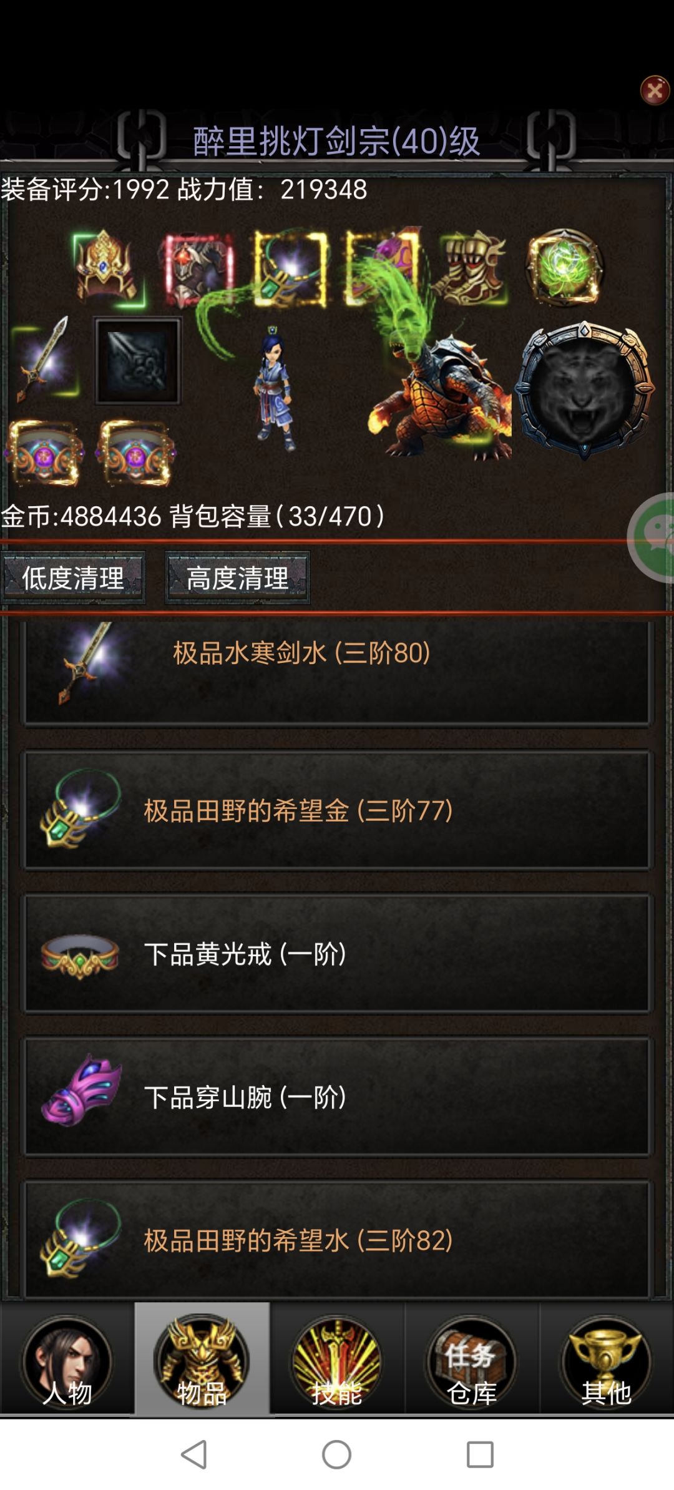Select 极品田野的希望金 (三阶77) item

pos(337,810)
